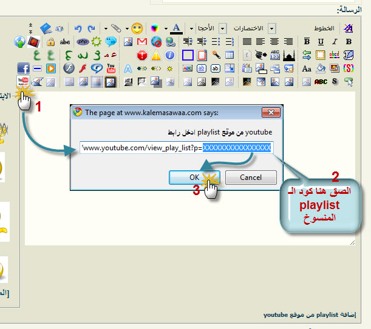
Task: Cancel the YouTube playlist prompt
Action: pyautogui.click(x=251, y=178)
